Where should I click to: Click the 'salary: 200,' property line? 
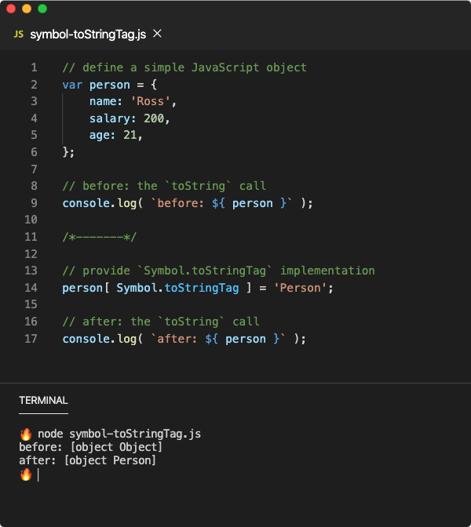click(130, 118)
